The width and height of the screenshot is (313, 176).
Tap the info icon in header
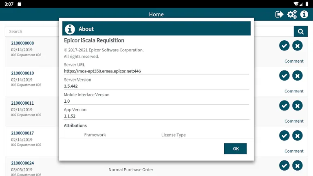(304, 14)
